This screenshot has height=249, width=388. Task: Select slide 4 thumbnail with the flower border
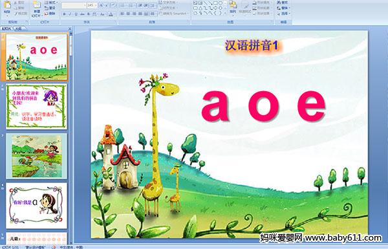(x=37, y=206)
